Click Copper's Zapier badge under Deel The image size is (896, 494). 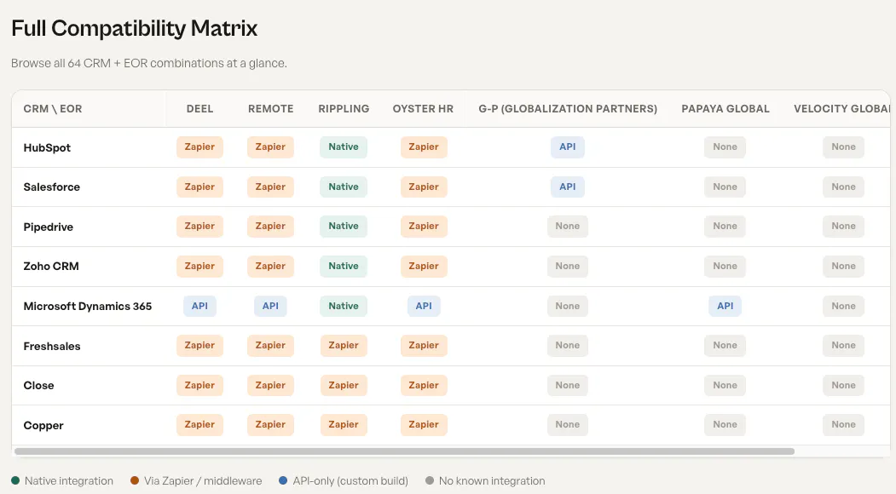pyautogui.click(x=199, y=425)
